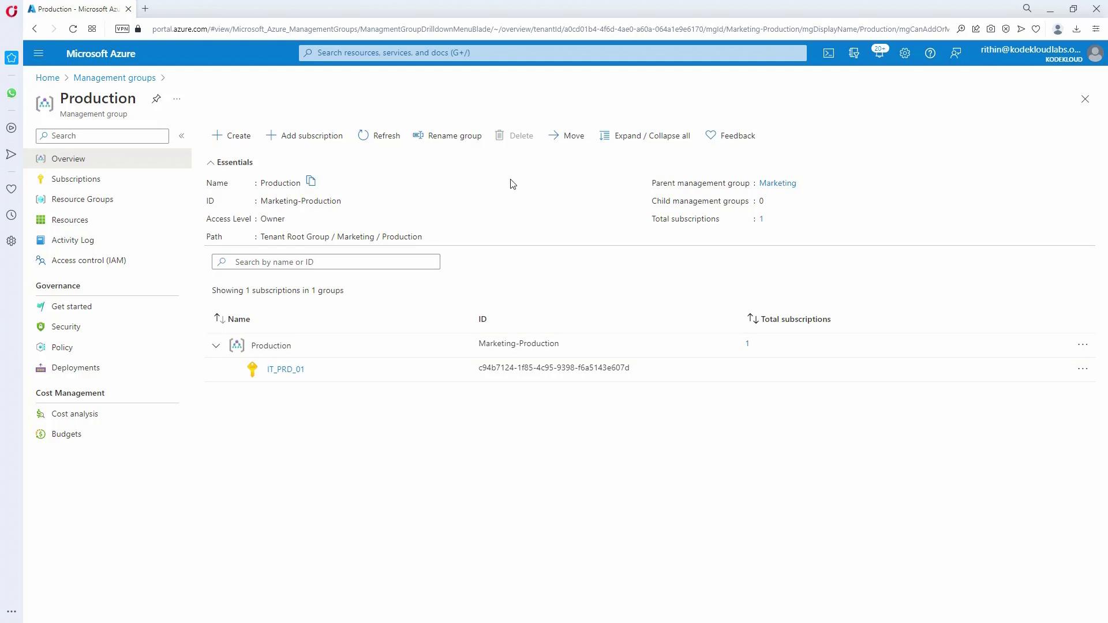1108x623 pixels.
Task: Open more options for IT_PRD_01 row
Action: click(1082, 369)
